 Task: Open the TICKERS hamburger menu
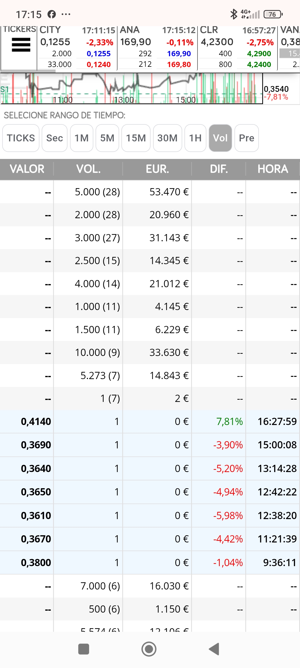click(21, 45)
